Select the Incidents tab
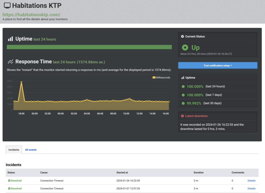The image size is (265, 193). 14,150
